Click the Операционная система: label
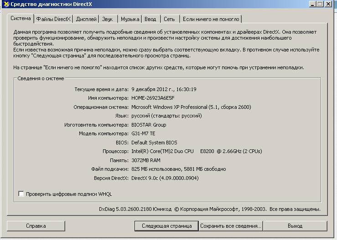The width and height of the screenshot is (337, 240). [x=101, y=107]
